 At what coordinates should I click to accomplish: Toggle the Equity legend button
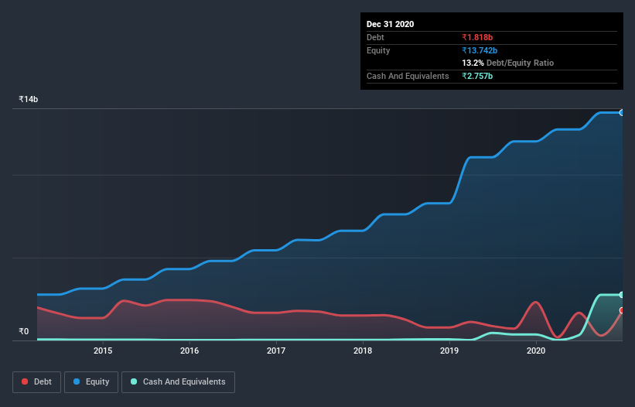click(x=91, y=382)
